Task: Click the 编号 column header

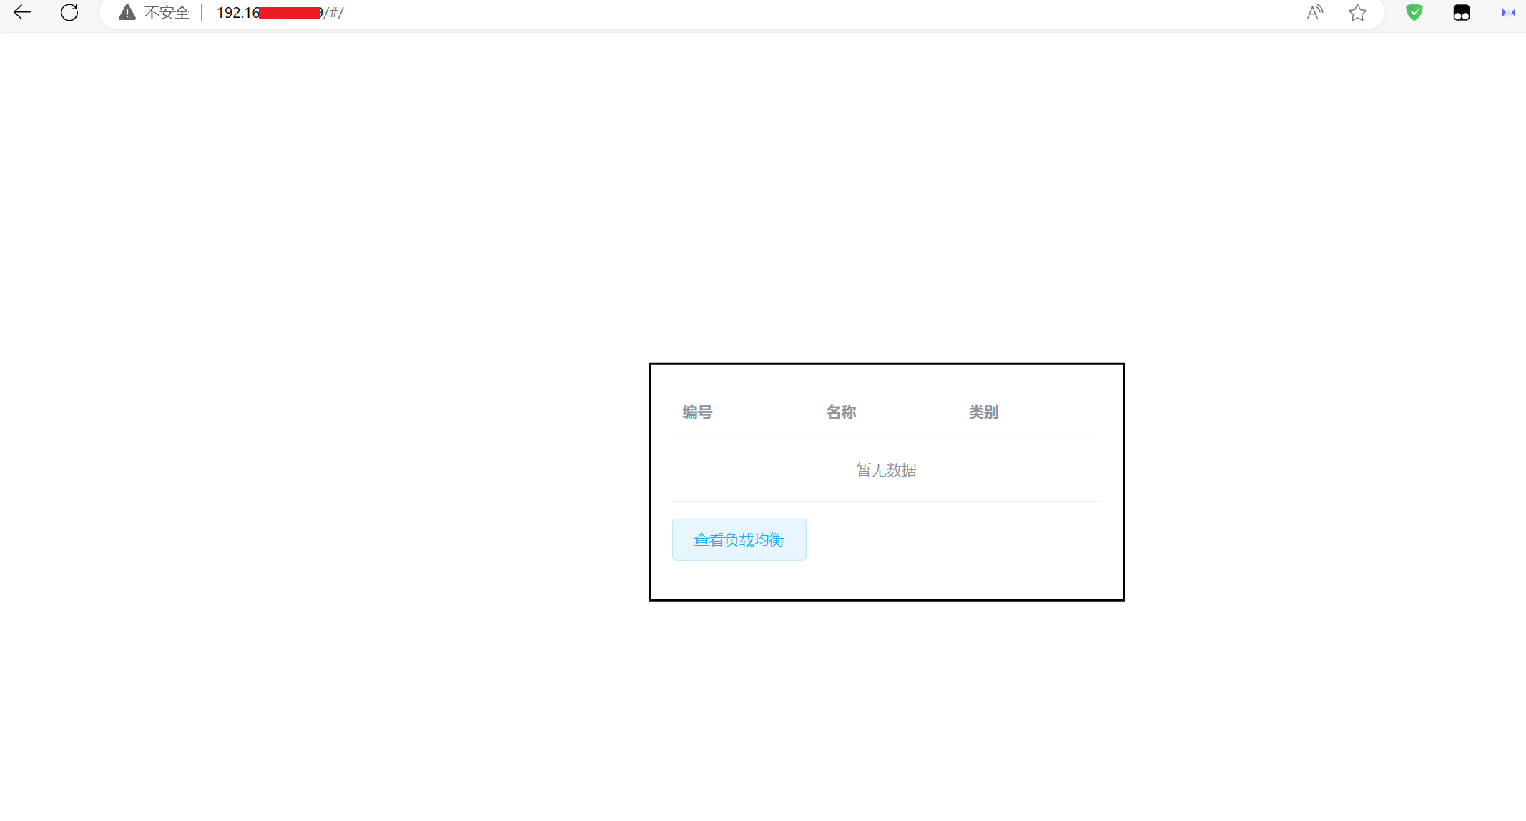Action: coord(697,412)
